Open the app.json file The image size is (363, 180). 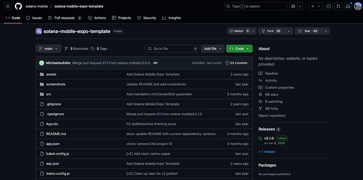pyautogui.click(x=53, y=144)
